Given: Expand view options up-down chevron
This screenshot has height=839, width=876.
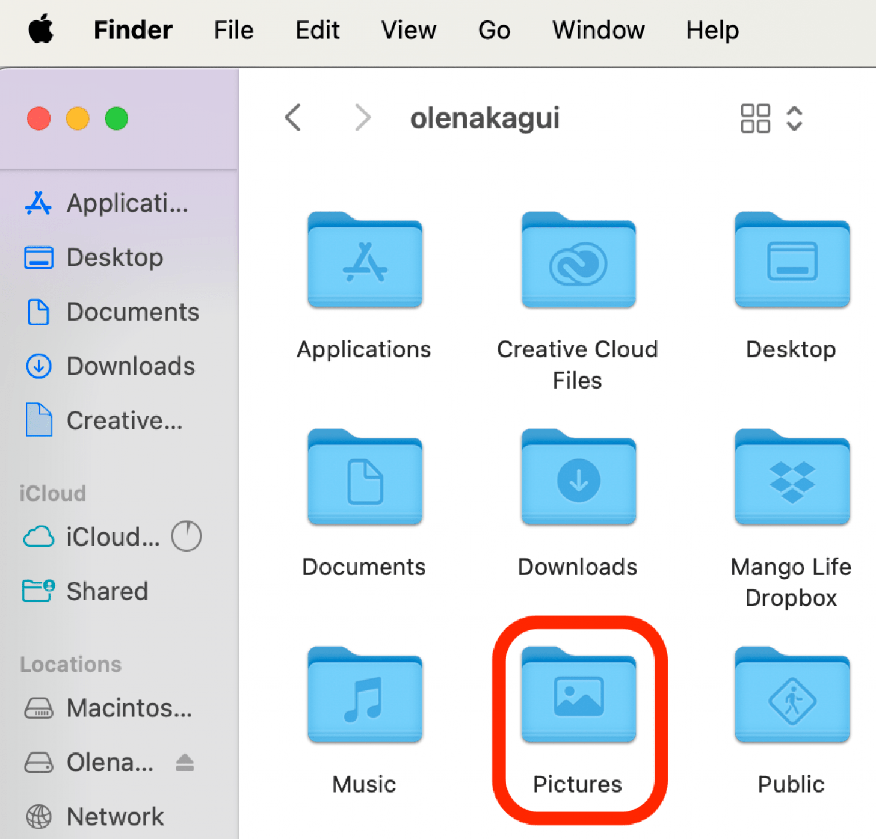Looking at the screenshot, I should pyautogui.click(x=794, y=118).
